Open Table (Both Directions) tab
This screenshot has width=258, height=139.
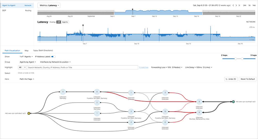click(43, 50)
